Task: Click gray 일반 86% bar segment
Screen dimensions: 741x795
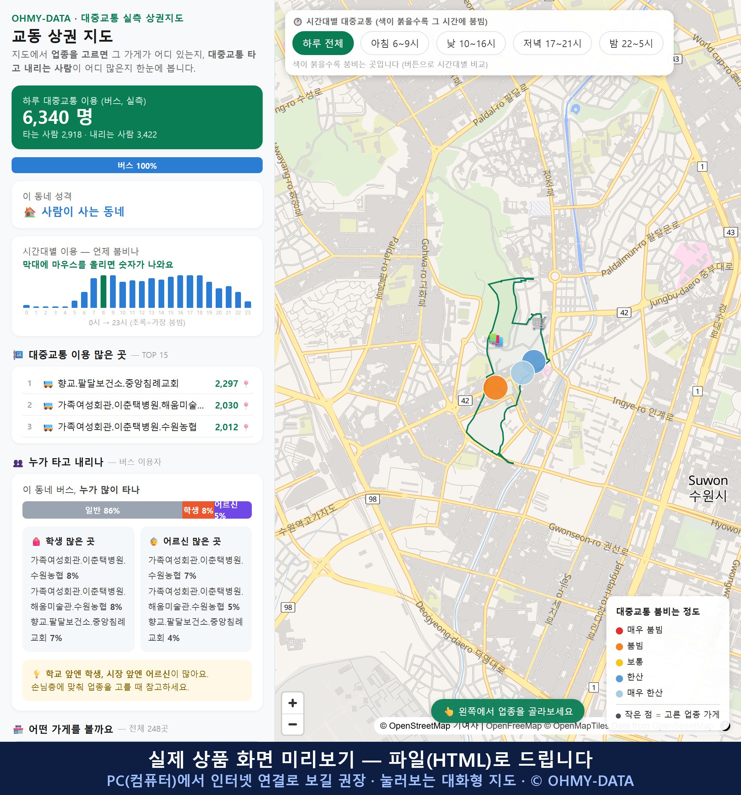Action: [x=102, y=510]
